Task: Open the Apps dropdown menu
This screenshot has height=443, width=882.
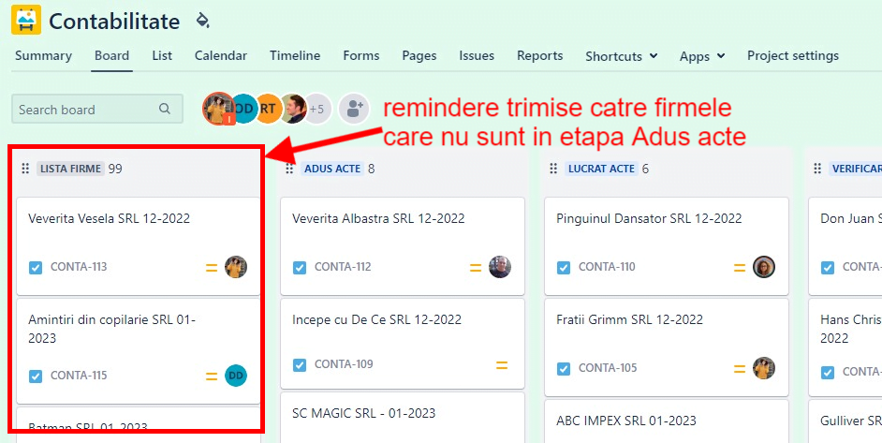Action: pos(702,56)
